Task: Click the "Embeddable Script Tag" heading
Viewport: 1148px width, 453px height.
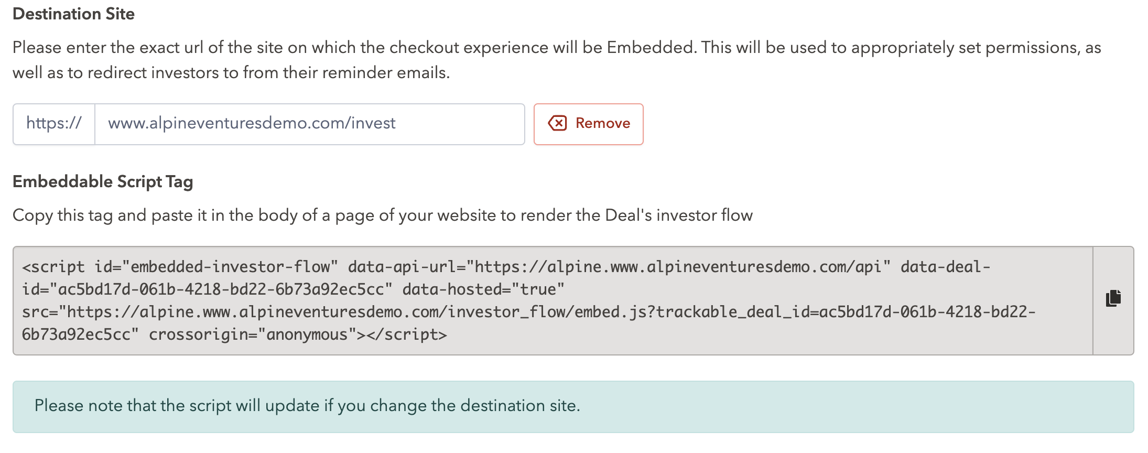Action: 103,182
